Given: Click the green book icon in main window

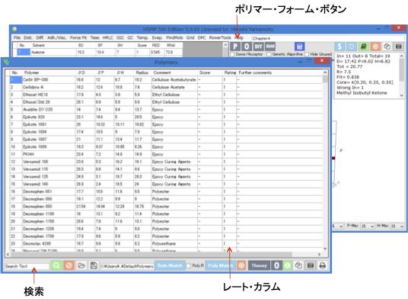Looking at the screenshot, I should (364, 47).
